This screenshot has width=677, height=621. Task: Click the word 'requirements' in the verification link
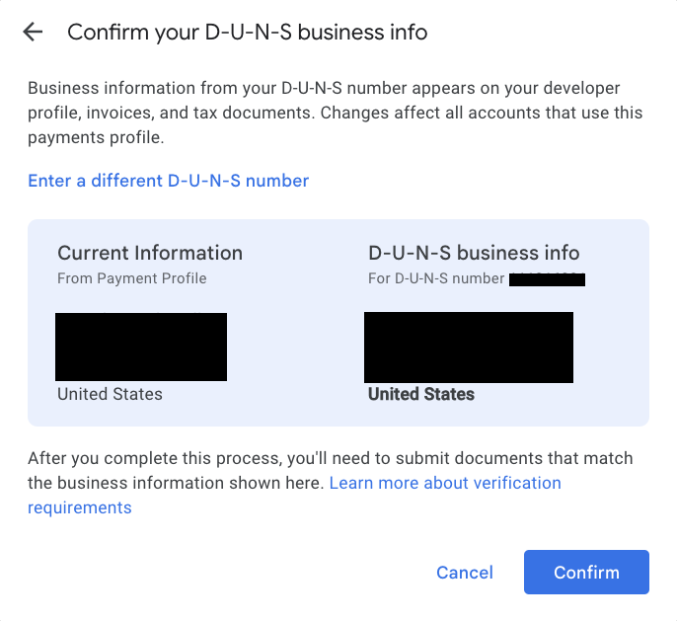pyautogui.click(x=79, y=507)
